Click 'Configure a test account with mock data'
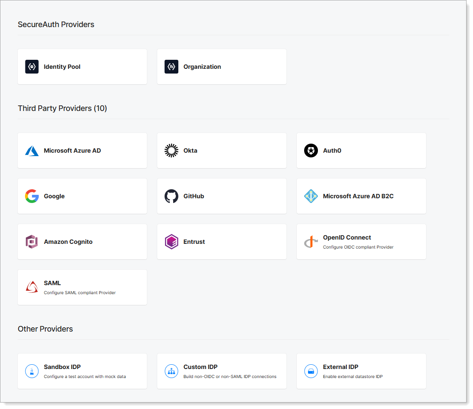This screenshot has width=473, height=409. (85, 377)
